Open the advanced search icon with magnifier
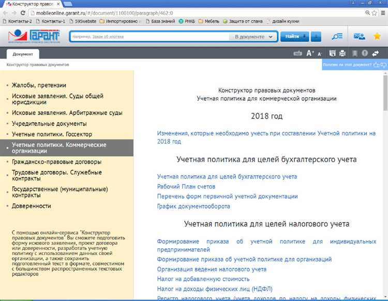The image size is (388, 301). click(337, 37)
